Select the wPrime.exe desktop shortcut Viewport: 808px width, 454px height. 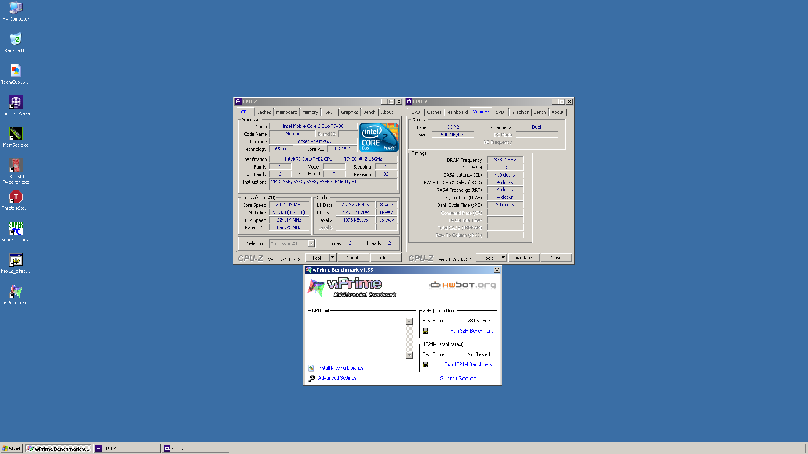click(16, 295)
